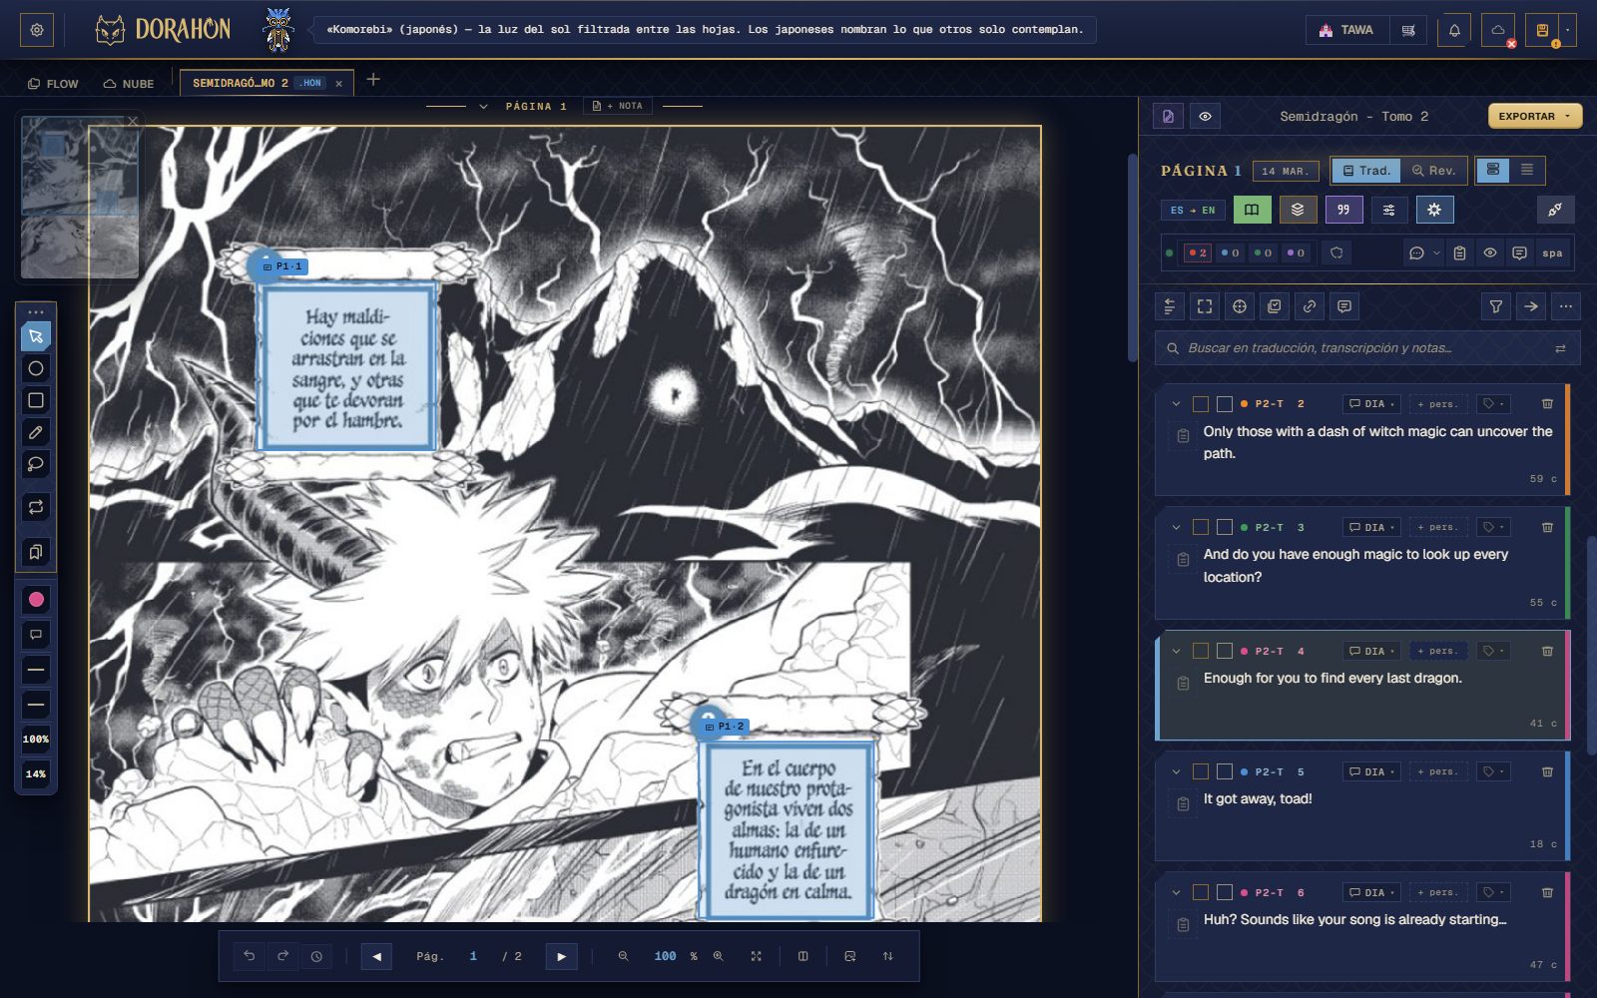Go to the next page arrow

[562, 956]
